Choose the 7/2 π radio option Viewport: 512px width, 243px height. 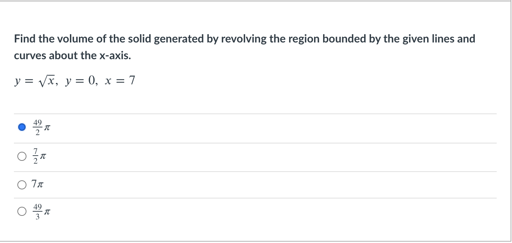(x=22, y=157)
